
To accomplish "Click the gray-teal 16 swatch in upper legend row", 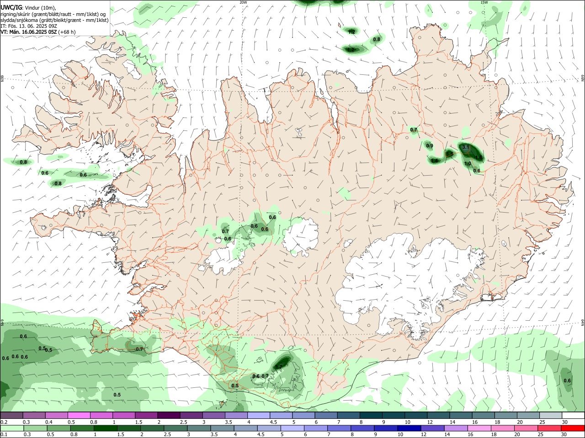I will pyautogui.click(x=484, y=416).
